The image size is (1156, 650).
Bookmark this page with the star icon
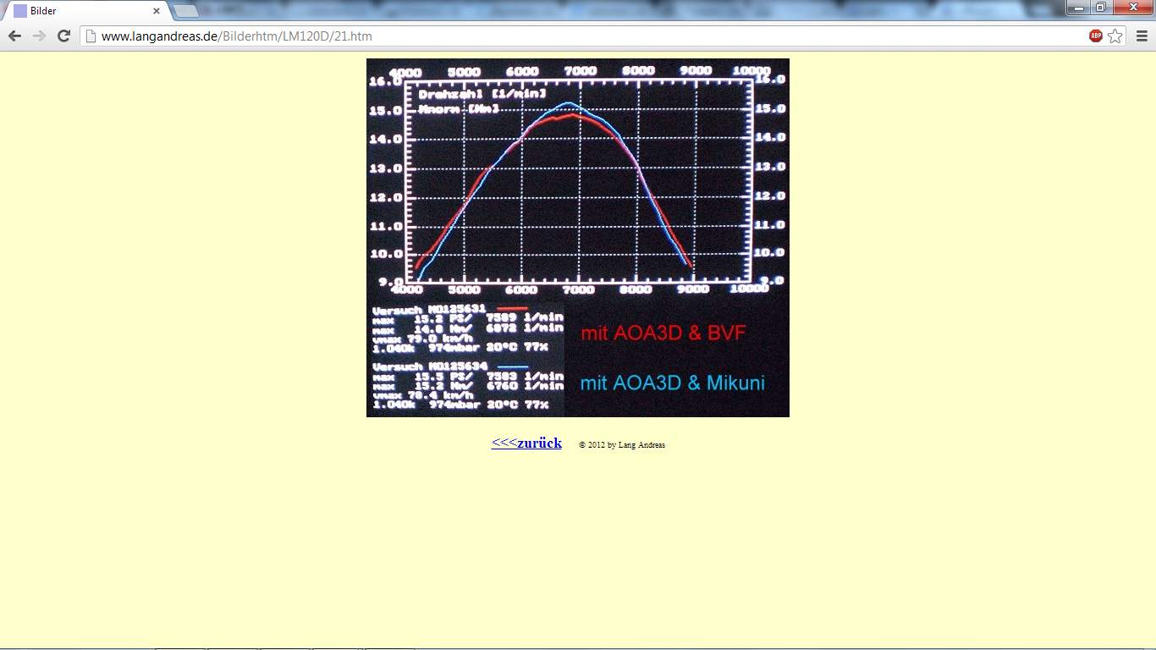coord(1115,36)
